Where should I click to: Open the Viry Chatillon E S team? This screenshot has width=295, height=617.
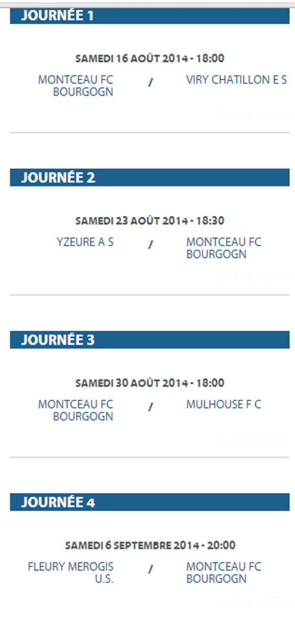tap(236, 80)
